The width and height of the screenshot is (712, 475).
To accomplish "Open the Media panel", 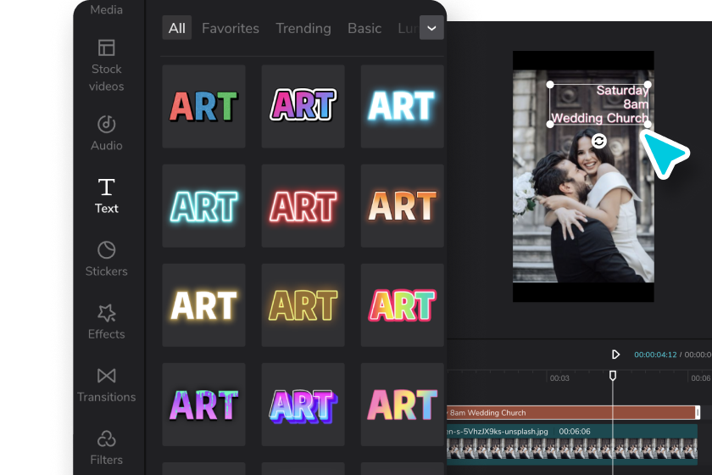I will point(106,9).
